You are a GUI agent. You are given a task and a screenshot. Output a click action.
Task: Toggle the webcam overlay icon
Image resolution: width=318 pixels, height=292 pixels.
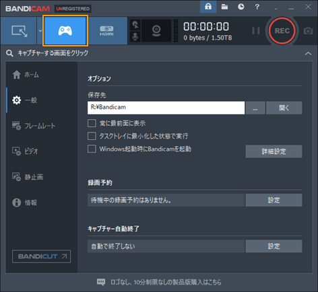[x=156, y=31]
